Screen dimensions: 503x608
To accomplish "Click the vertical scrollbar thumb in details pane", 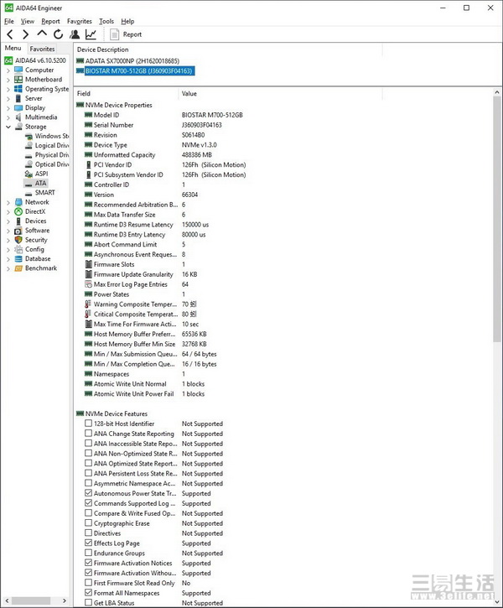I will click(497, 220).
